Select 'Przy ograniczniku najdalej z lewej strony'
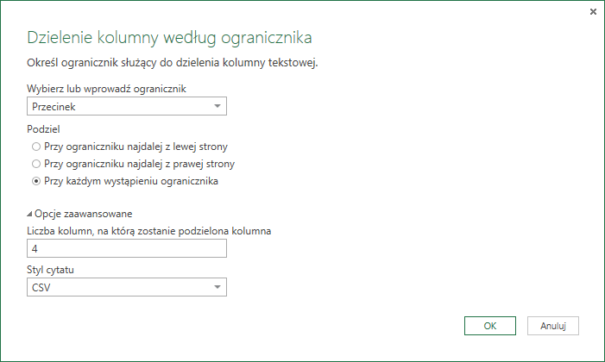 (35, 147)
